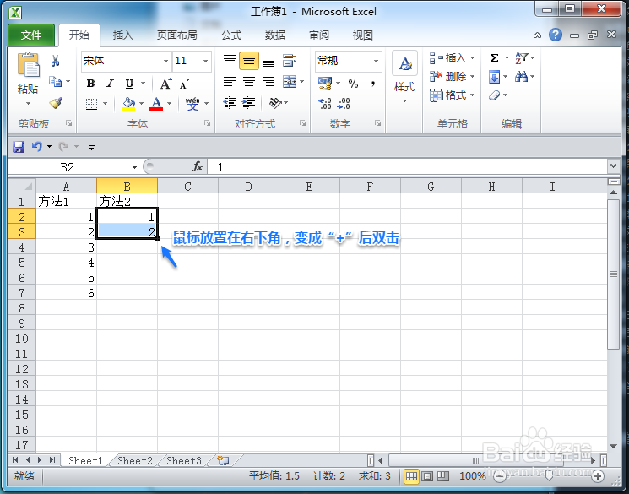Viewport: 629px width, 494px height.
Task: Expand the Name Box dropdown
Action: [134, 167]
